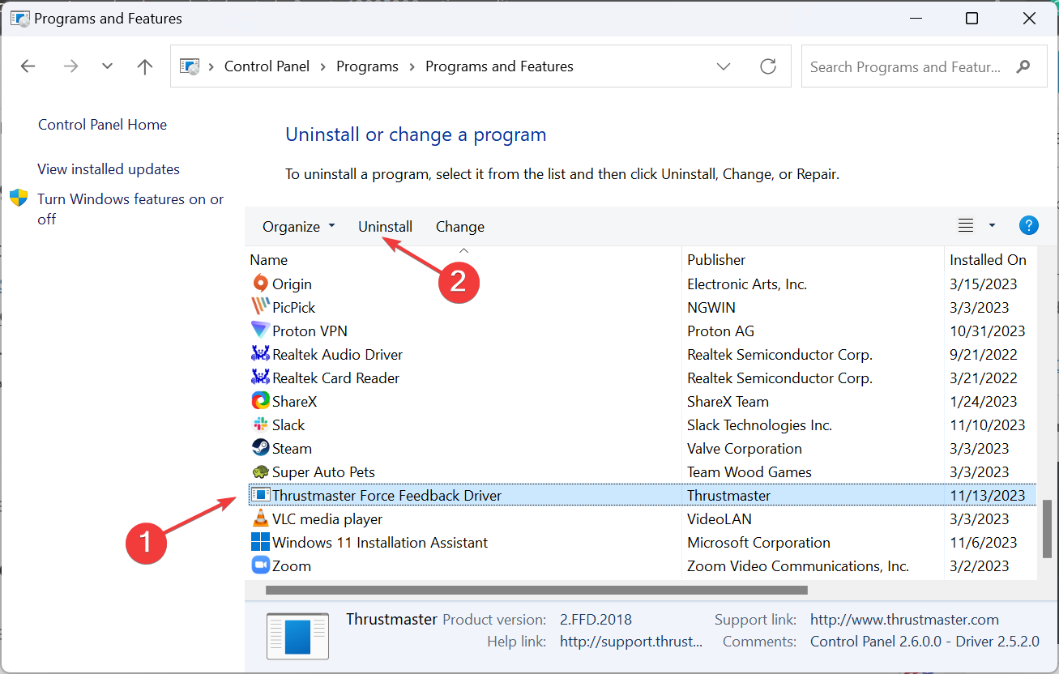
Task: Select Realtek Card Reader in the list
Action: tap(335, 378)
